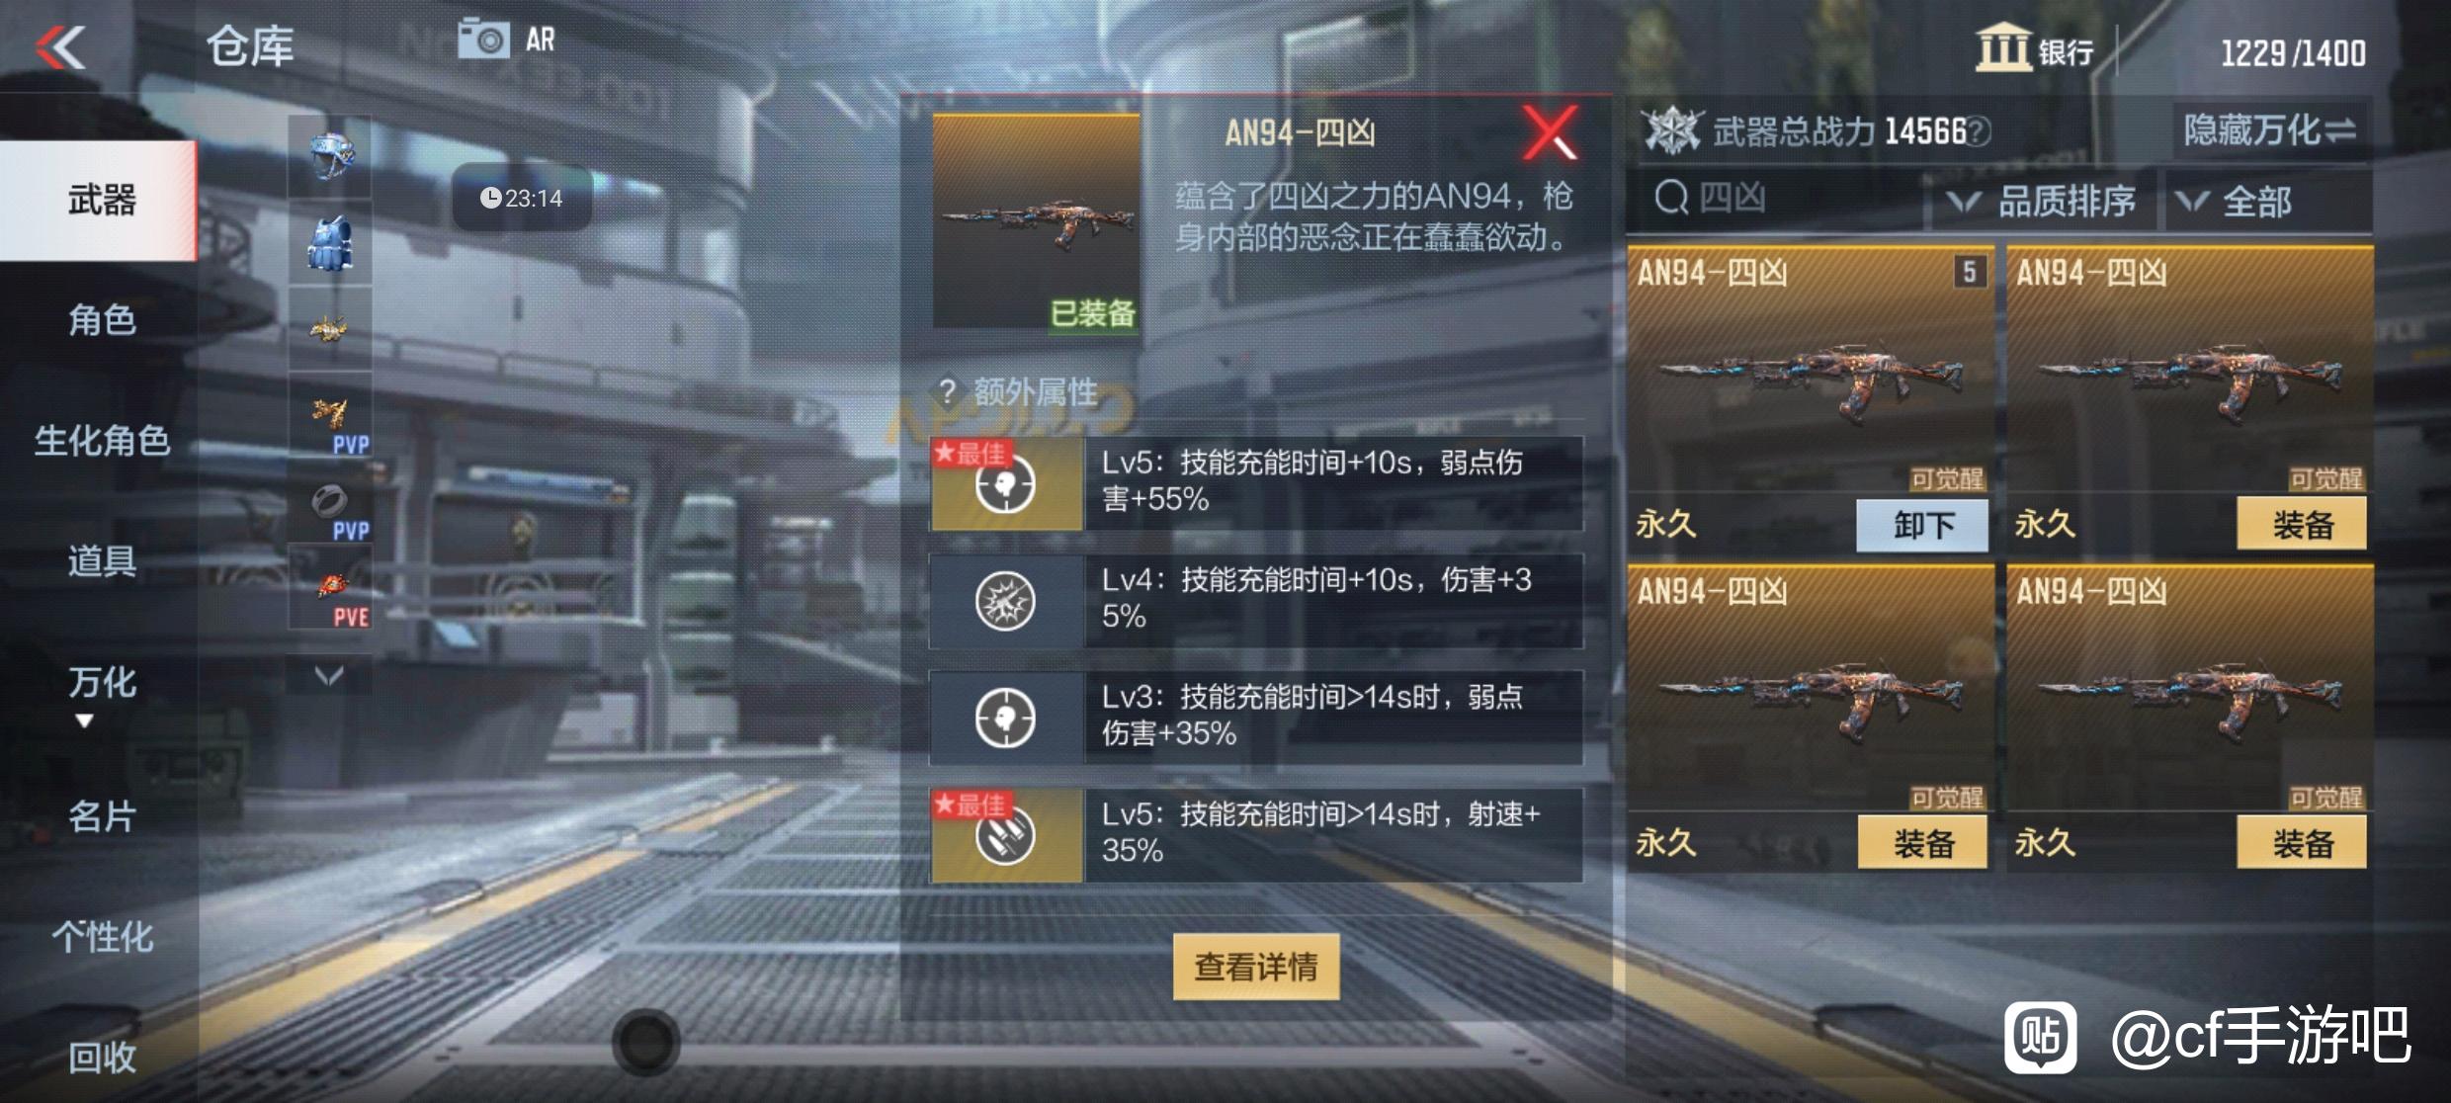Switch to the 道具 tab
The image size is (2451, 1103).
click(x=102, y=561)
